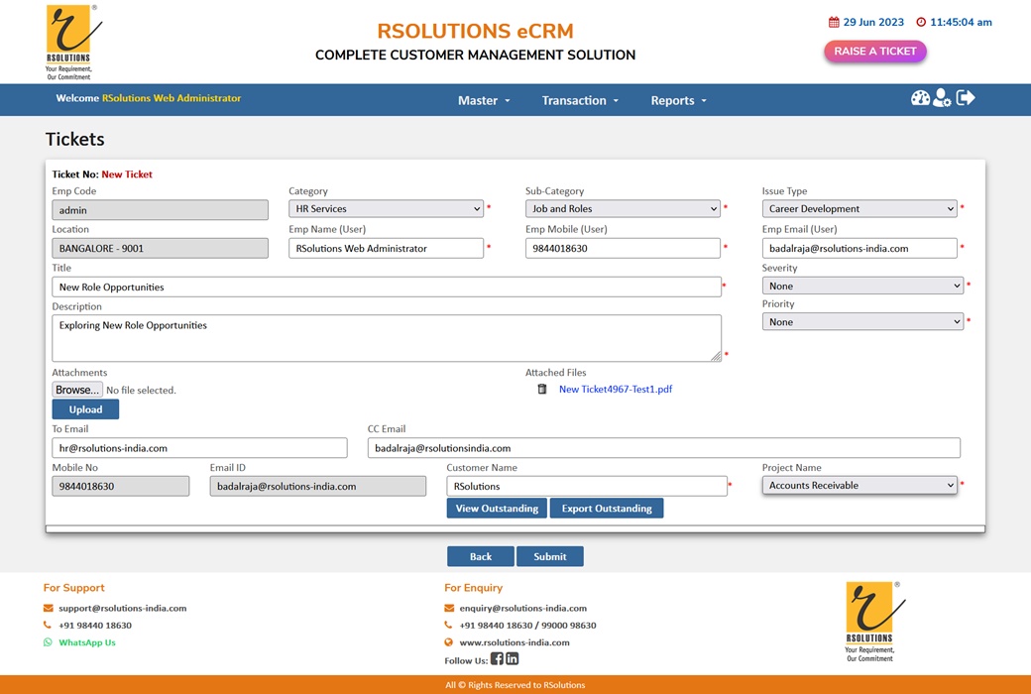
Task: Open the Facebook follow icon
Action: pyautogui.click(x=497, y=659)
